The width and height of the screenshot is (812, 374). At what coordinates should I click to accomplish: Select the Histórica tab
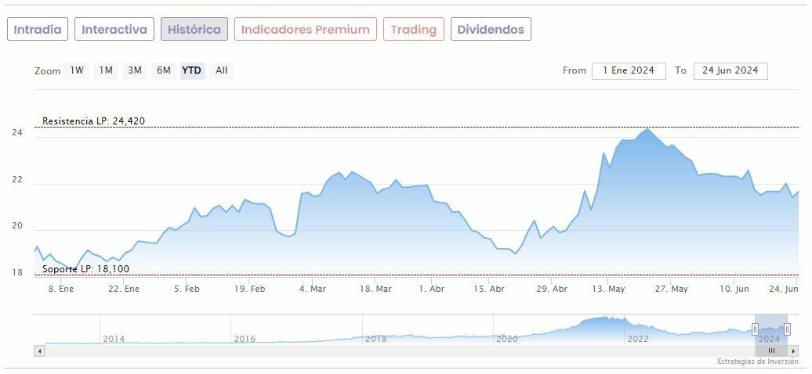(194, 30)
